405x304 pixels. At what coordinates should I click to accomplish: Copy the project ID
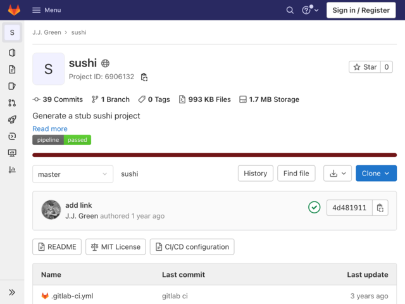point(144,77)
